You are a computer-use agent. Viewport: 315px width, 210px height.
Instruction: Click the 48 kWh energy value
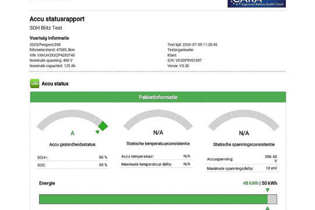250,183
